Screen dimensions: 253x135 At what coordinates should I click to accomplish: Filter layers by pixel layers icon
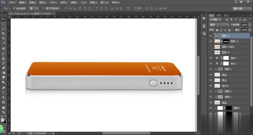(x=227, y=19)
